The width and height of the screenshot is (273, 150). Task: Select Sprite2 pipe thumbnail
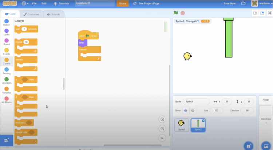point(198,125)
